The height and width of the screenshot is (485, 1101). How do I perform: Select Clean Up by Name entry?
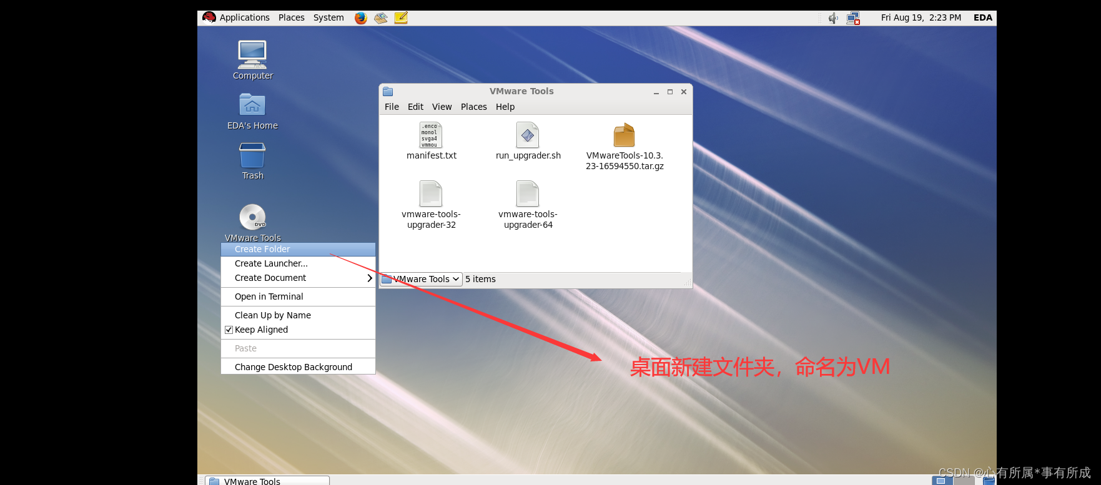tap(298, 315)
